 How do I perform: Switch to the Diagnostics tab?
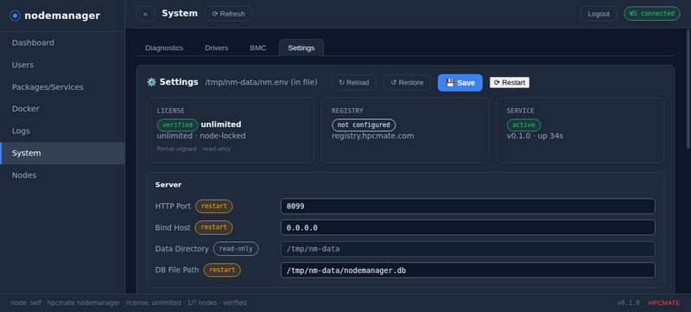tap(164, 48)
